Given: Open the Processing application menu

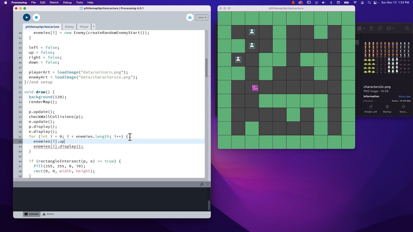Looking at the screenshot, I should click(19, 3).
